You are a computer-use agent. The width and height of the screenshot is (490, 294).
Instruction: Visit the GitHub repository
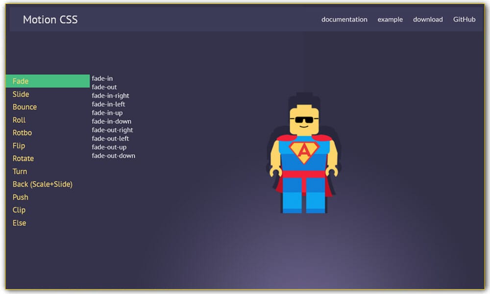pos(464,20)
